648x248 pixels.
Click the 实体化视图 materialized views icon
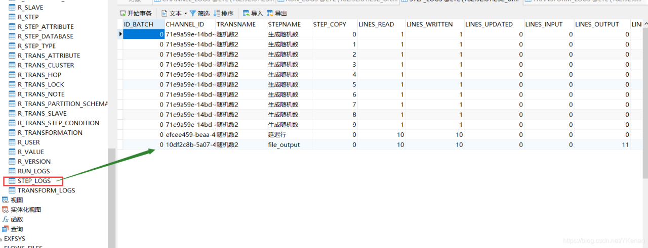tap(5, 210)
